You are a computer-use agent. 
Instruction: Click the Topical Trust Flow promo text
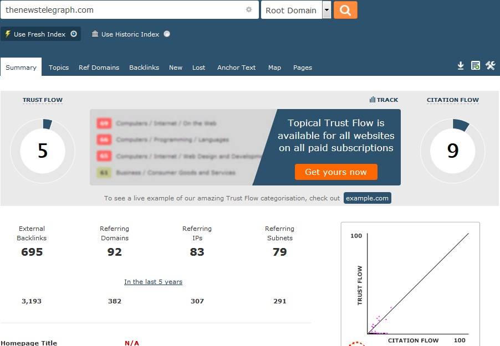tap(336, 136)
